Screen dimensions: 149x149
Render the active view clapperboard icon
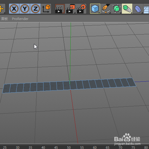pos(60,9)
